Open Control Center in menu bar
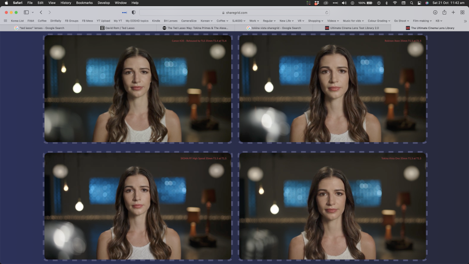 pos(419,3)
